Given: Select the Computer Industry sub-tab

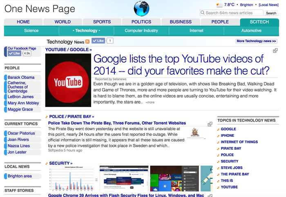Looking at the screenshot, I should (141, 31).
